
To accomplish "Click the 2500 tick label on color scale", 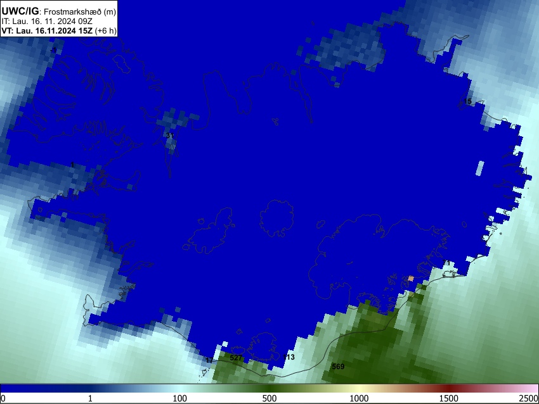I will pyautogui.click(x=529, y=398).
